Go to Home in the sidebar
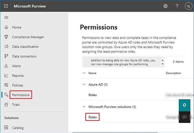This screenshot has height=133, width=194. point(17,27)
